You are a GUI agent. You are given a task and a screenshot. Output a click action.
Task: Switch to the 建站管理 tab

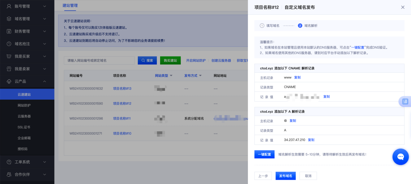pyautogui.click(x=70, y=6)
